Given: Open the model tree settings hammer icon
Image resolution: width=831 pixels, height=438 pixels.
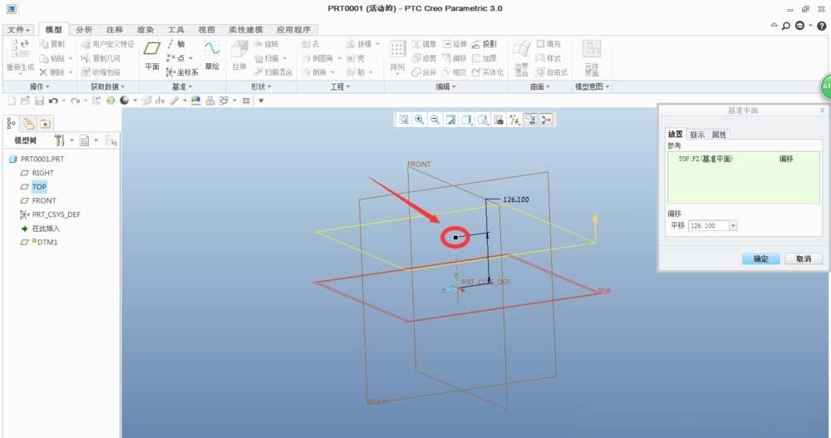Looking at the screenshot, I should pyautogui.click(x=59, y=140).
